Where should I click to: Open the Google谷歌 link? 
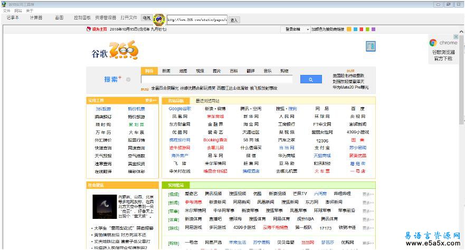179,109
